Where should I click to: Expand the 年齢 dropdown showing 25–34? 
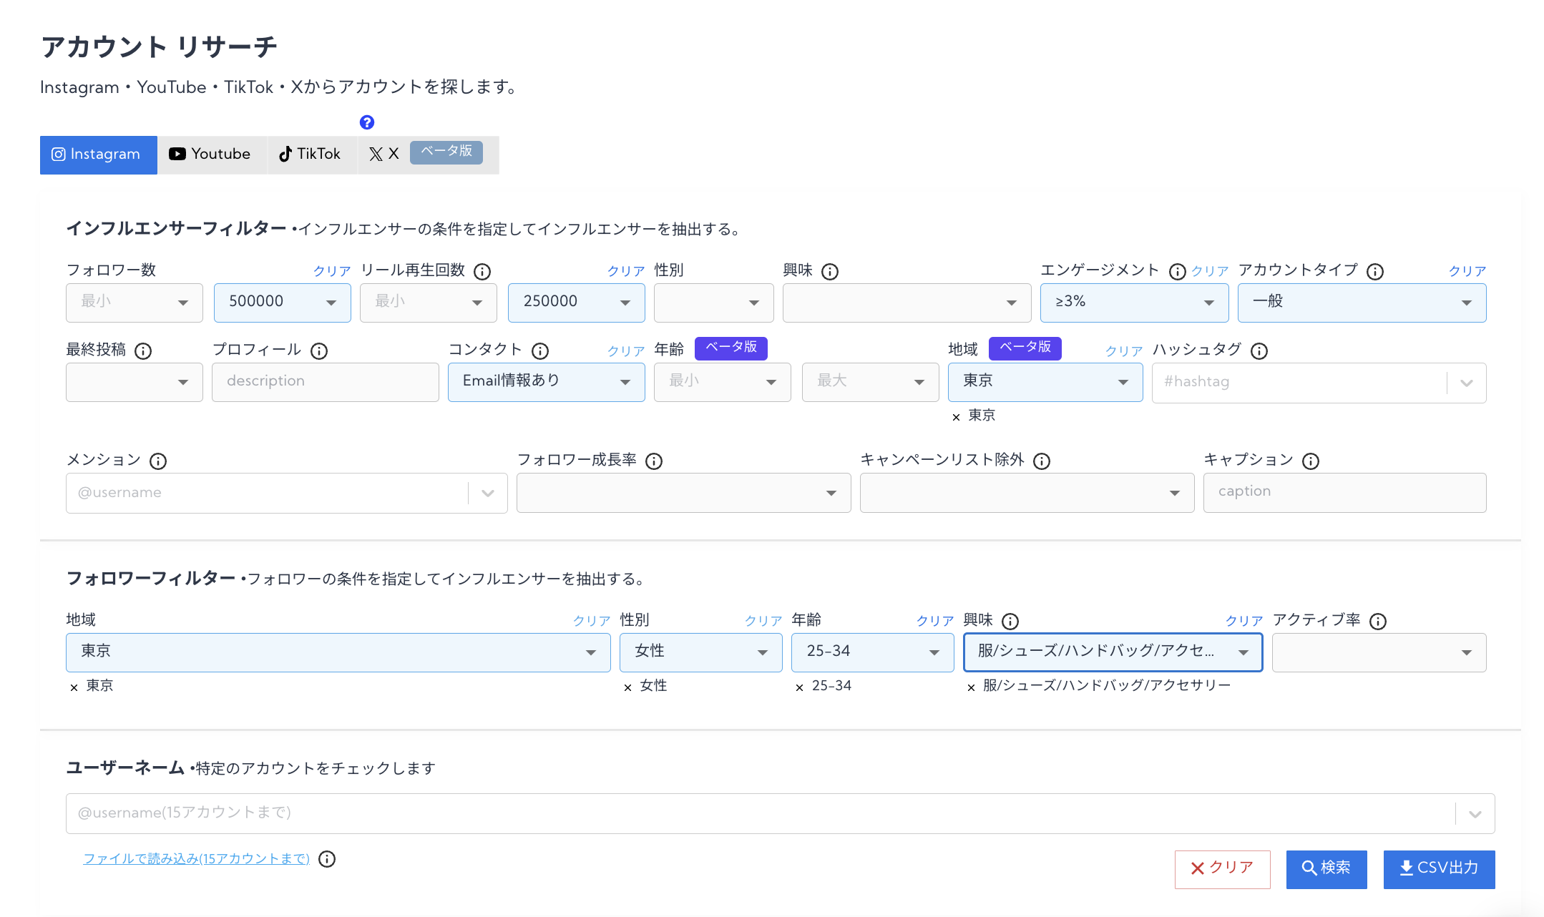(x=871, y=652)
